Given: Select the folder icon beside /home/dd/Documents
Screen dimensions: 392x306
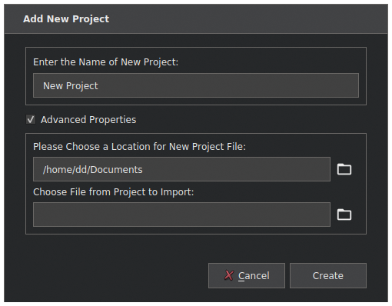Looking at the screenshot, I should pos(344,169).
